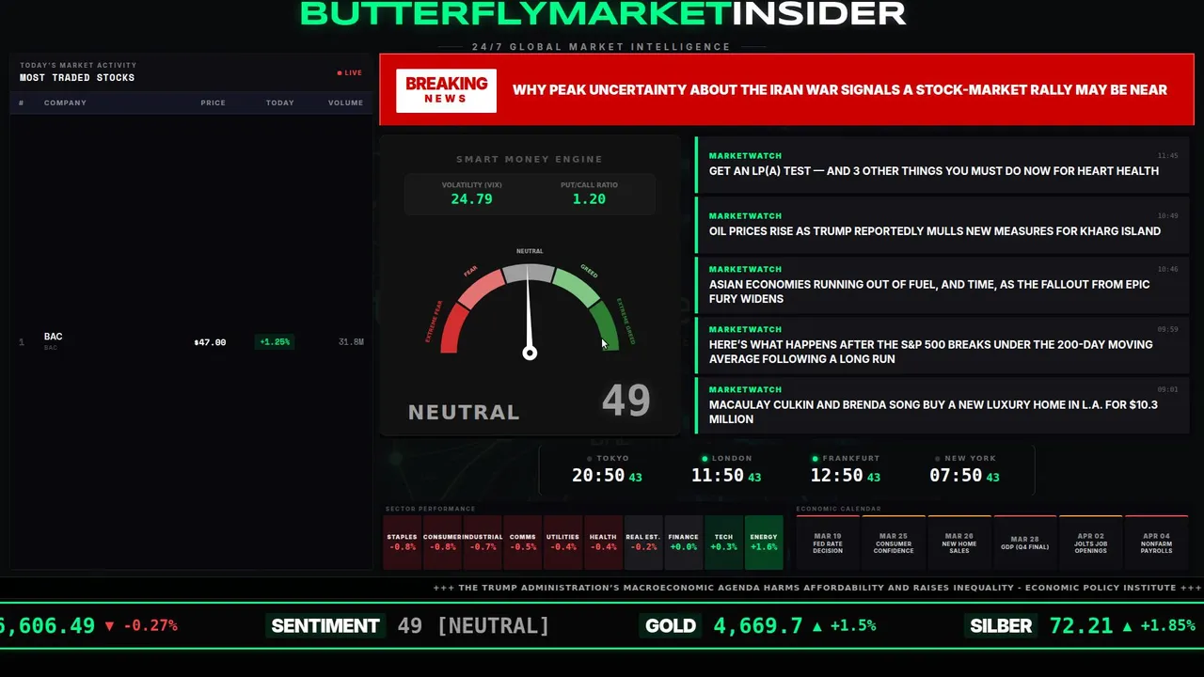Image resolution: width=1204 pixels, height=677 pixels.
Task: Click the London clock 11:50
Action: pyautogui.click(x=718, y=476)
